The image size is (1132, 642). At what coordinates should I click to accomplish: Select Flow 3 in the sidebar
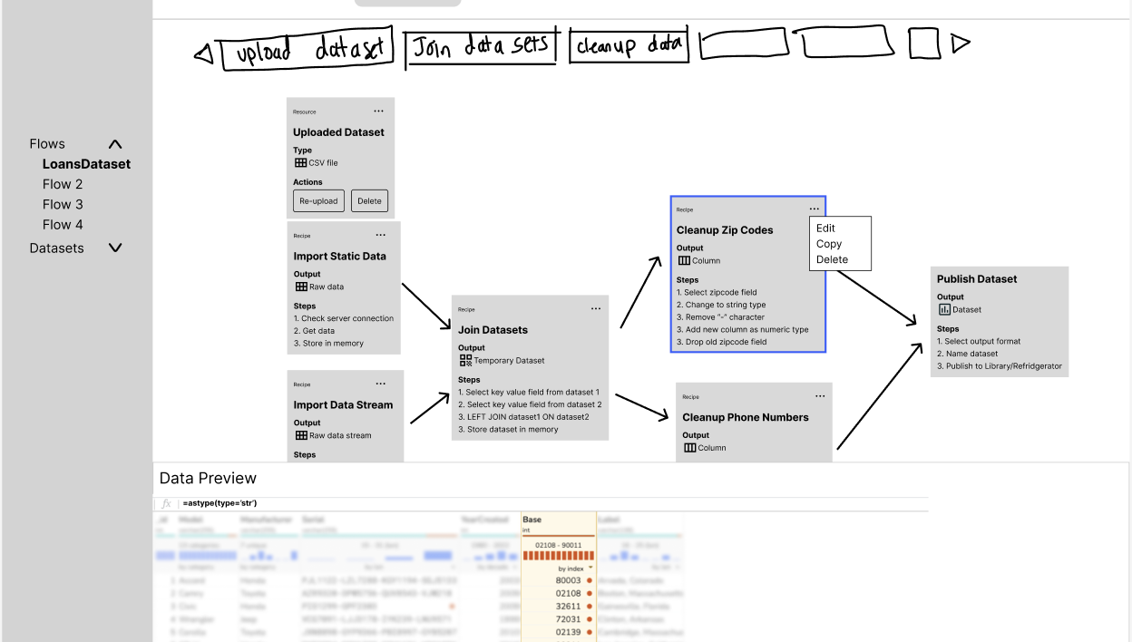pos(63,204)
